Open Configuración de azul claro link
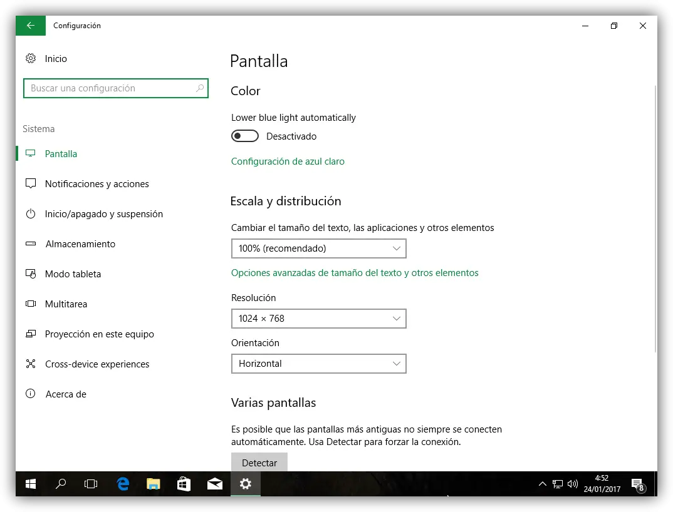This screenshot has width=673, height=512. click(288, 161)
